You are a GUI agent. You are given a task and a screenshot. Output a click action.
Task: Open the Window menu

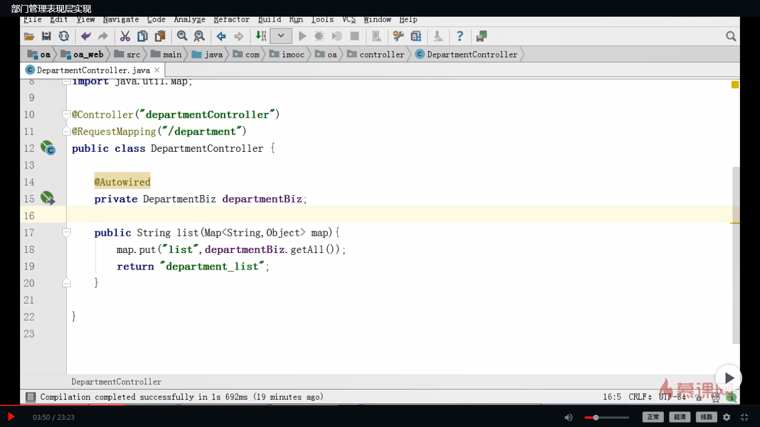[x=378, y=19]
